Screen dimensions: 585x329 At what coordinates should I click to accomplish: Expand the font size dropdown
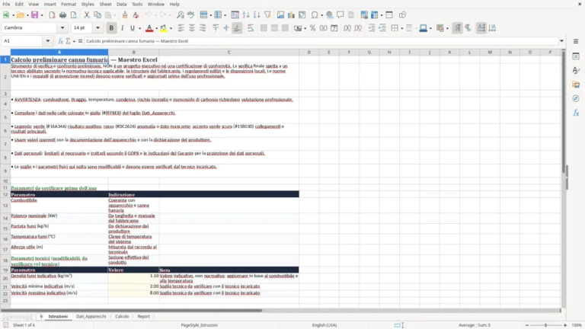[97, 27]
